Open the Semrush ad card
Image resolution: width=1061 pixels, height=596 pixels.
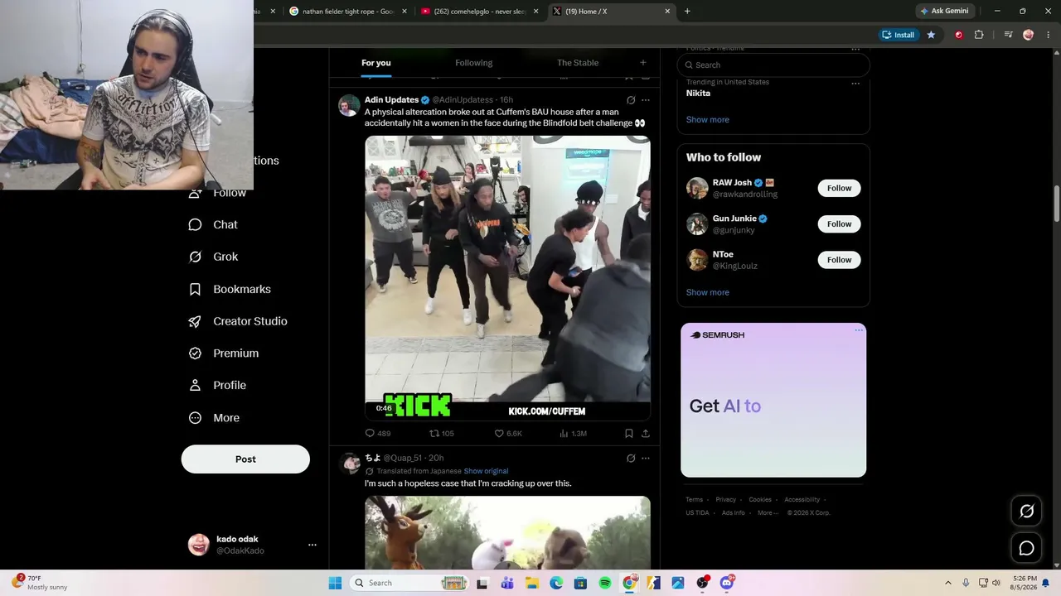(773, 400)
